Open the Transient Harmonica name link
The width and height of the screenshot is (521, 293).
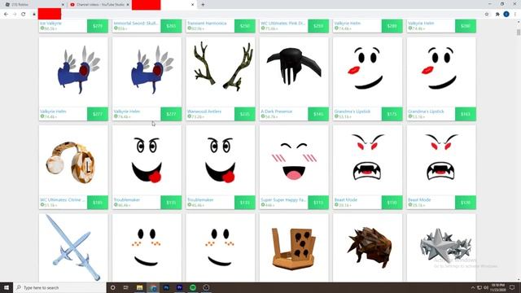[x=207, y=24]
